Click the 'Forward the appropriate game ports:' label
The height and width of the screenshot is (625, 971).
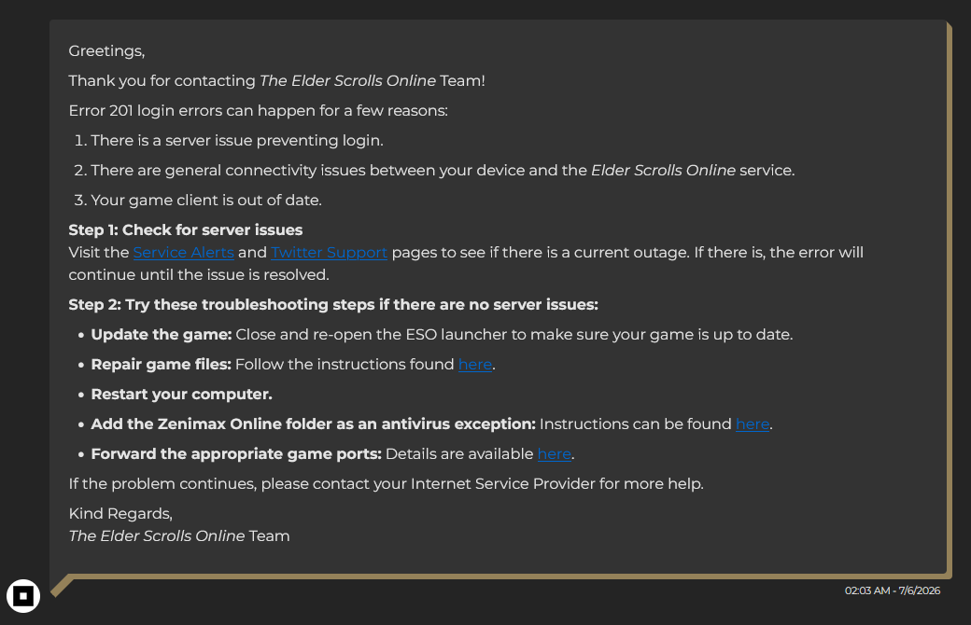pos(236,453)
